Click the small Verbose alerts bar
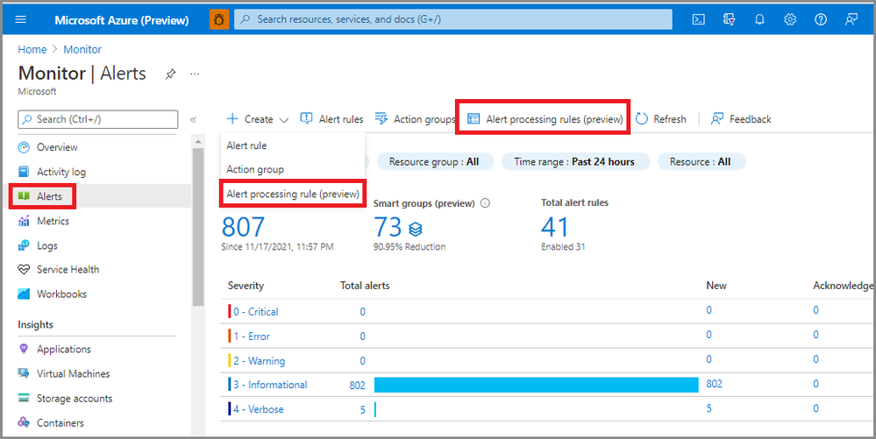This screenshot has width=876, height=439. click(x=375, y=409)
